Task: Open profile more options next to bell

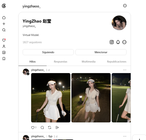Action: [x=124, y=42]
